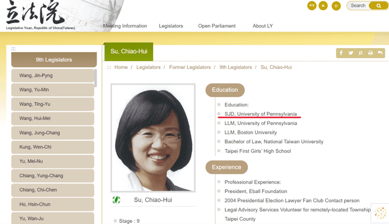The width and height of the screenshot is (389, 224).
Task: Click text "LLM, University of Pennsylvania"
Action: pyautogui.click(x=261, y=123)
